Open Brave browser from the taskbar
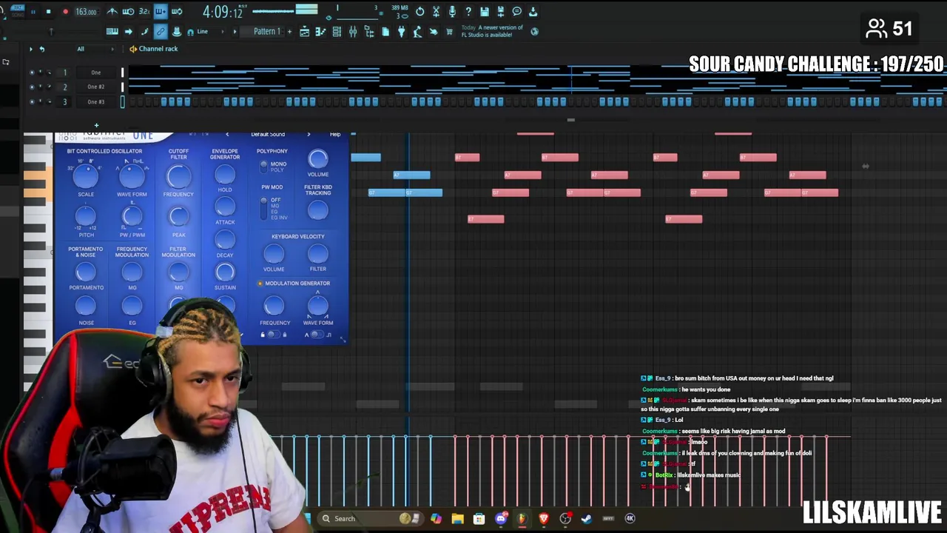This screenshot has width=947, height=533. [544, 519]
